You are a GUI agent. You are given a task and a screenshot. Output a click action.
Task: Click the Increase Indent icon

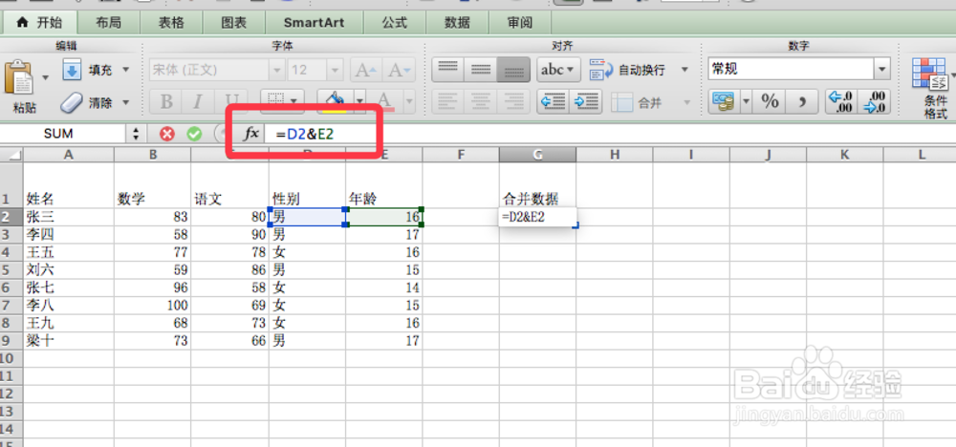tap(587, 101)
